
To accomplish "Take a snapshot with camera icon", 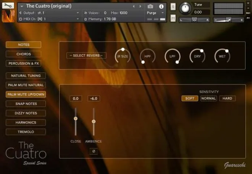I will (x=150, y=6).
